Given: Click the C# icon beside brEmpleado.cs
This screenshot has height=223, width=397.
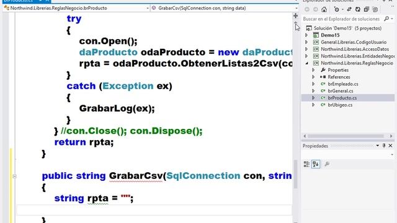Looking at the screenshot, I should (323, 84).
